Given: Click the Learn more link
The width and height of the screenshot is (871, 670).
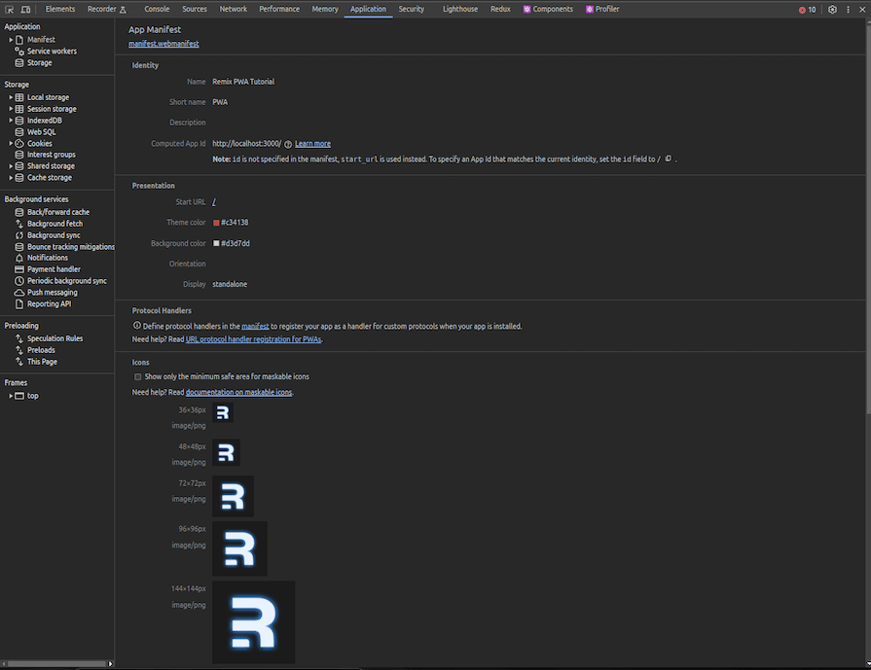Looking at the screenshot, I should point(312,144).
